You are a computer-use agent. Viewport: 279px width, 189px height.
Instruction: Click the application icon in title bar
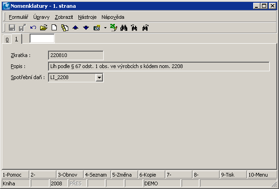click(x=6, y=6)
